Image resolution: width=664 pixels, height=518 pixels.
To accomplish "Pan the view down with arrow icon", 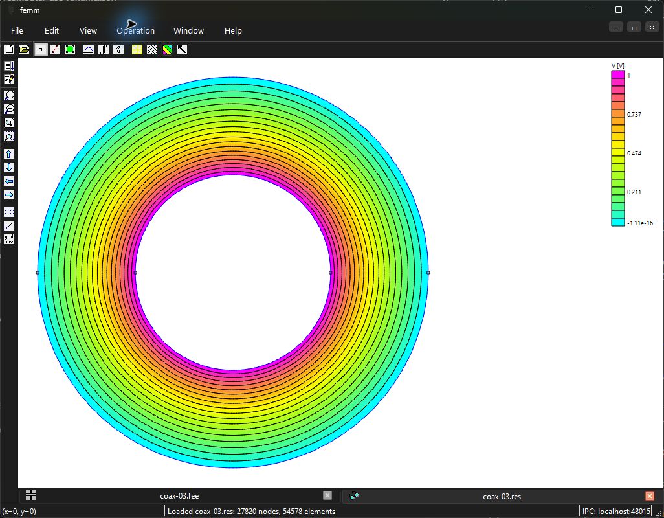I will point(9,167).
